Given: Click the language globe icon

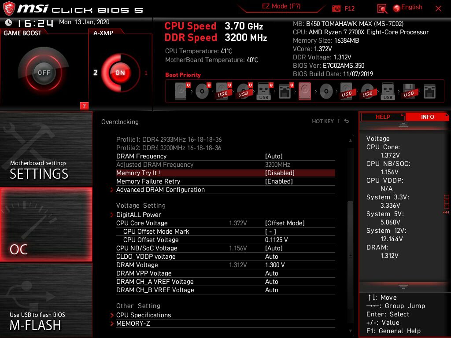Looking at the screenshot, I should pyautogui.click(x=397, y=8).
